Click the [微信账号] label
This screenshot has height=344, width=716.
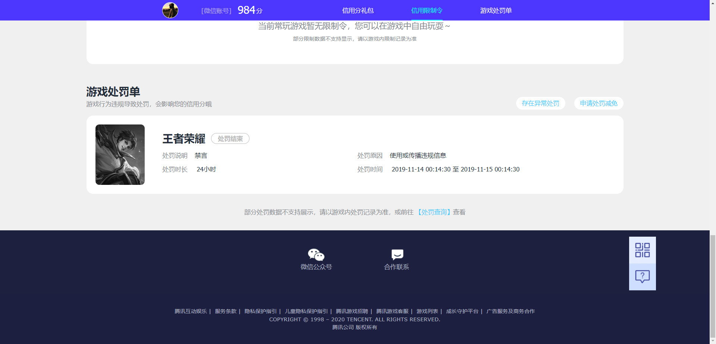[x=216, y=11]
